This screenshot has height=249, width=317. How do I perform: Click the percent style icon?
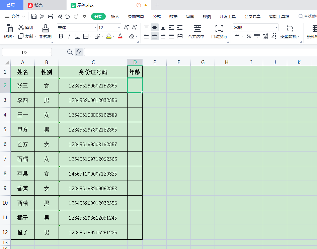[x=249, y=36]
